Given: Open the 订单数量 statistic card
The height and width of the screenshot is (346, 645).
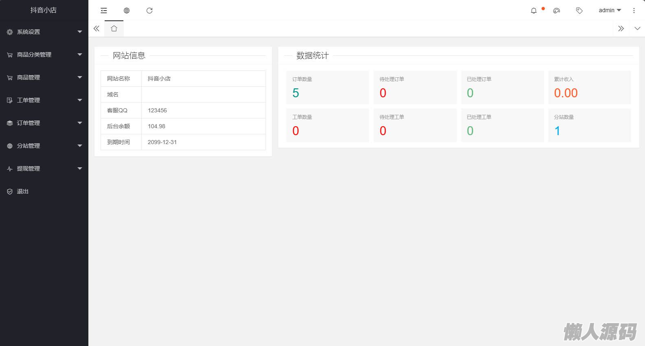Looking at the screenshot, I should pyautogui.click(x=328, y=88).
